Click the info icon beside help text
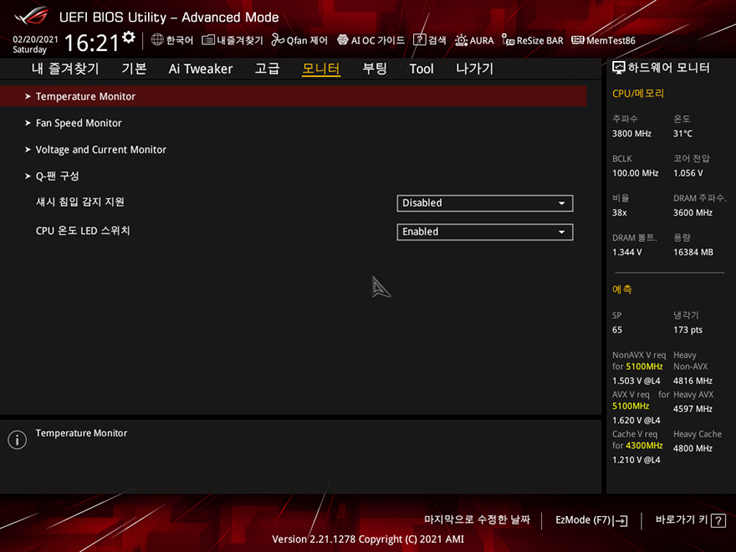The height and width of the screenshot is (552, 736). click(x=18, y=440)
